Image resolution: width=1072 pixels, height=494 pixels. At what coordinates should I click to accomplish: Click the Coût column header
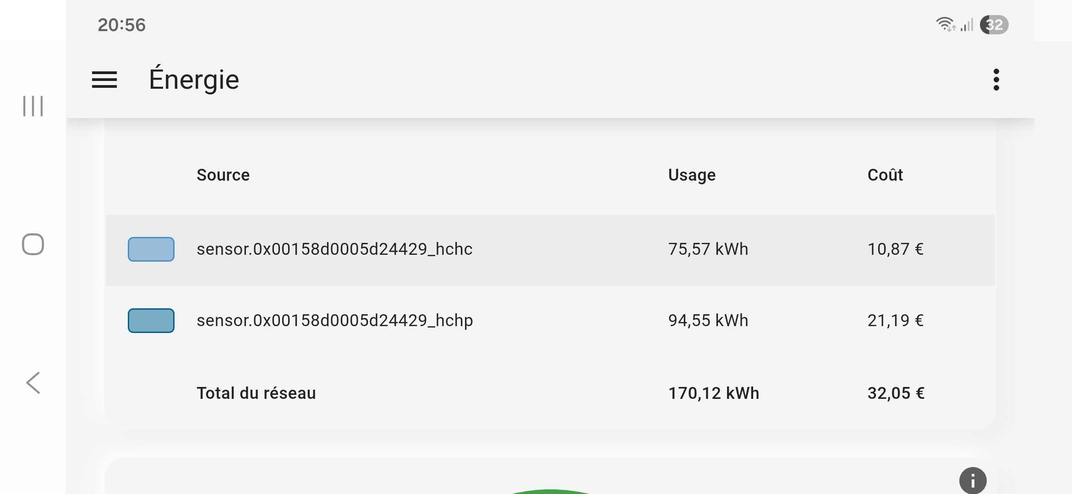[885, 175]
